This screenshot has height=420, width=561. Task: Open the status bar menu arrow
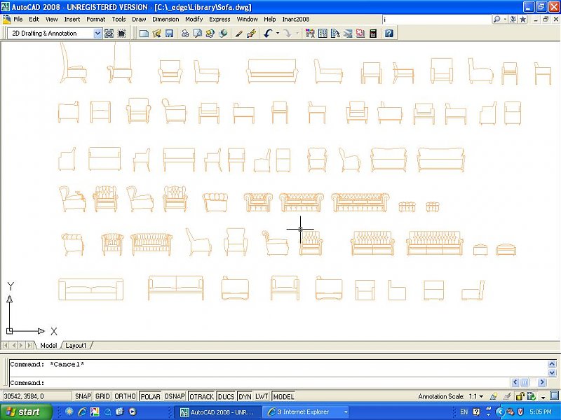543,397
